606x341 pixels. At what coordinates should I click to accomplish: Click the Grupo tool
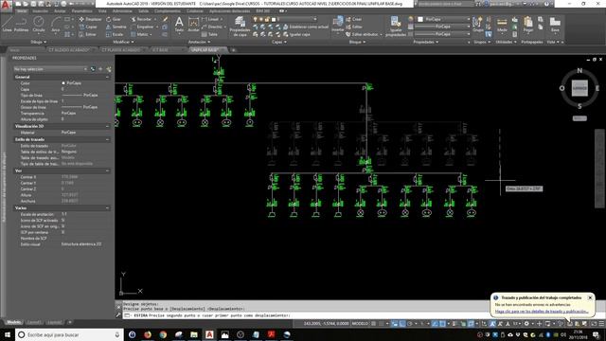click(477, 24)
